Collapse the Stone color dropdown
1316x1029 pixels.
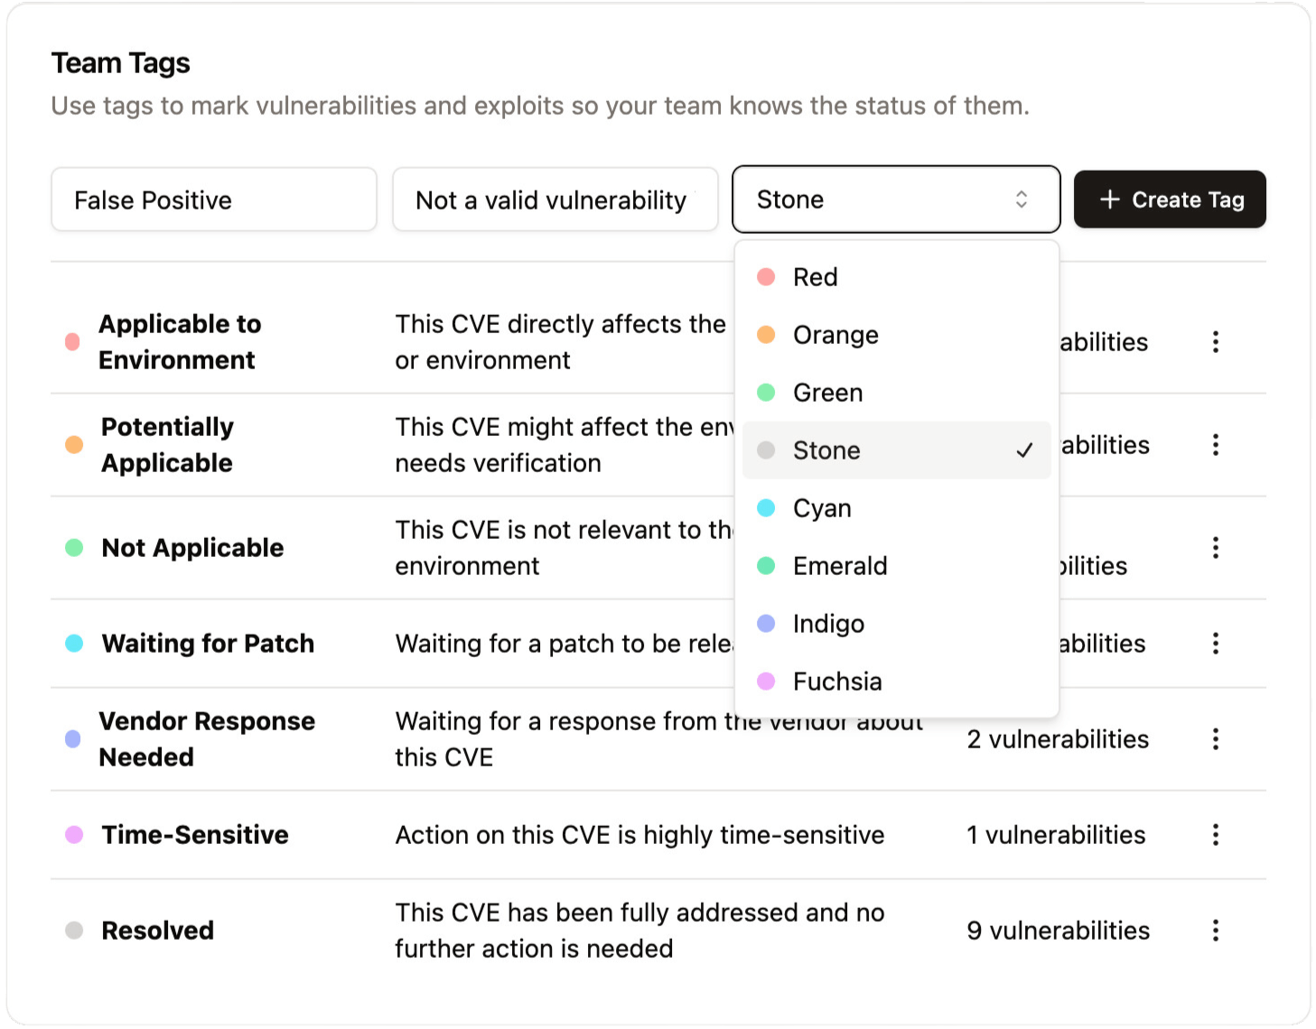[894, 199]
